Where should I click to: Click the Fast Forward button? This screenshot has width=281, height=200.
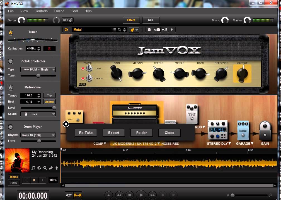[152, 195]
